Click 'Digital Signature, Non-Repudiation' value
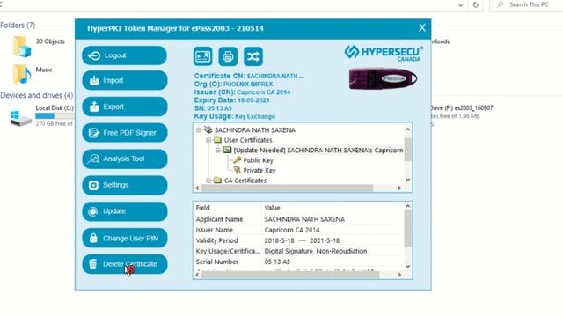 tap(316, 251)
